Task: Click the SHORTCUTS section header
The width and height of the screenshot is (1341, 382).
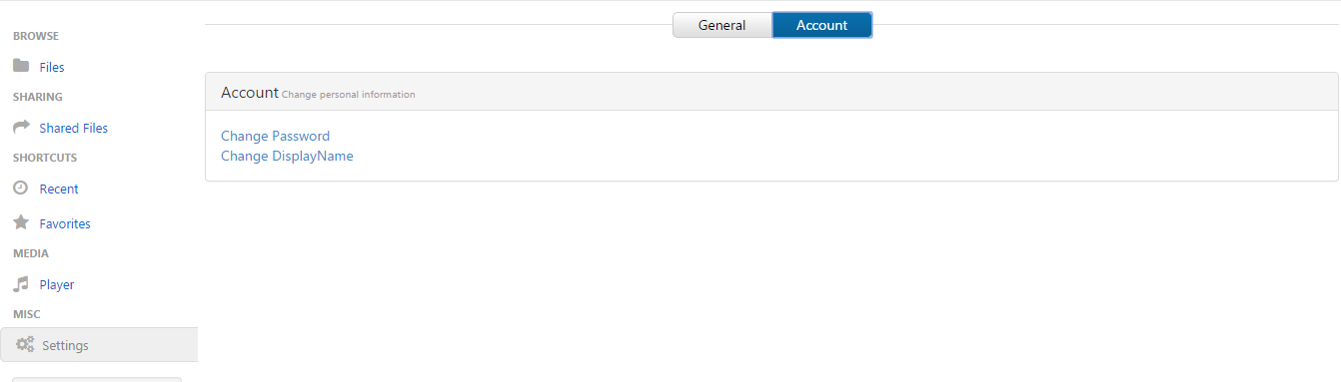Action: (x=45, y=158)
